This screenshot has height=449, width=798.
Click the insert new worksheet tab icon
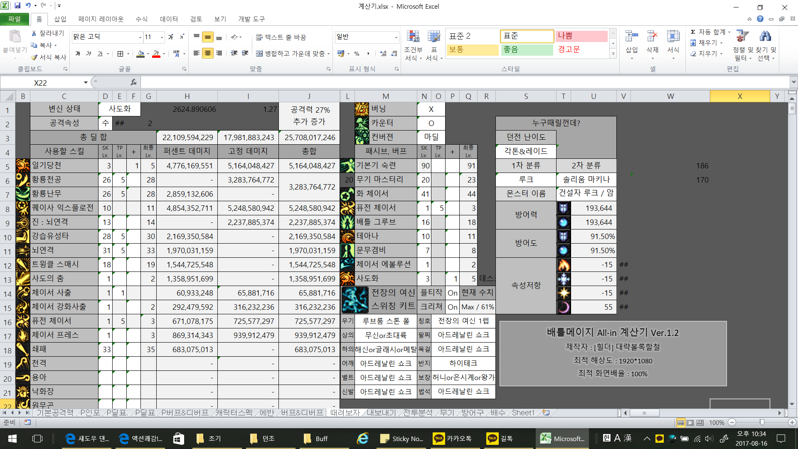(x=546, y=413)
